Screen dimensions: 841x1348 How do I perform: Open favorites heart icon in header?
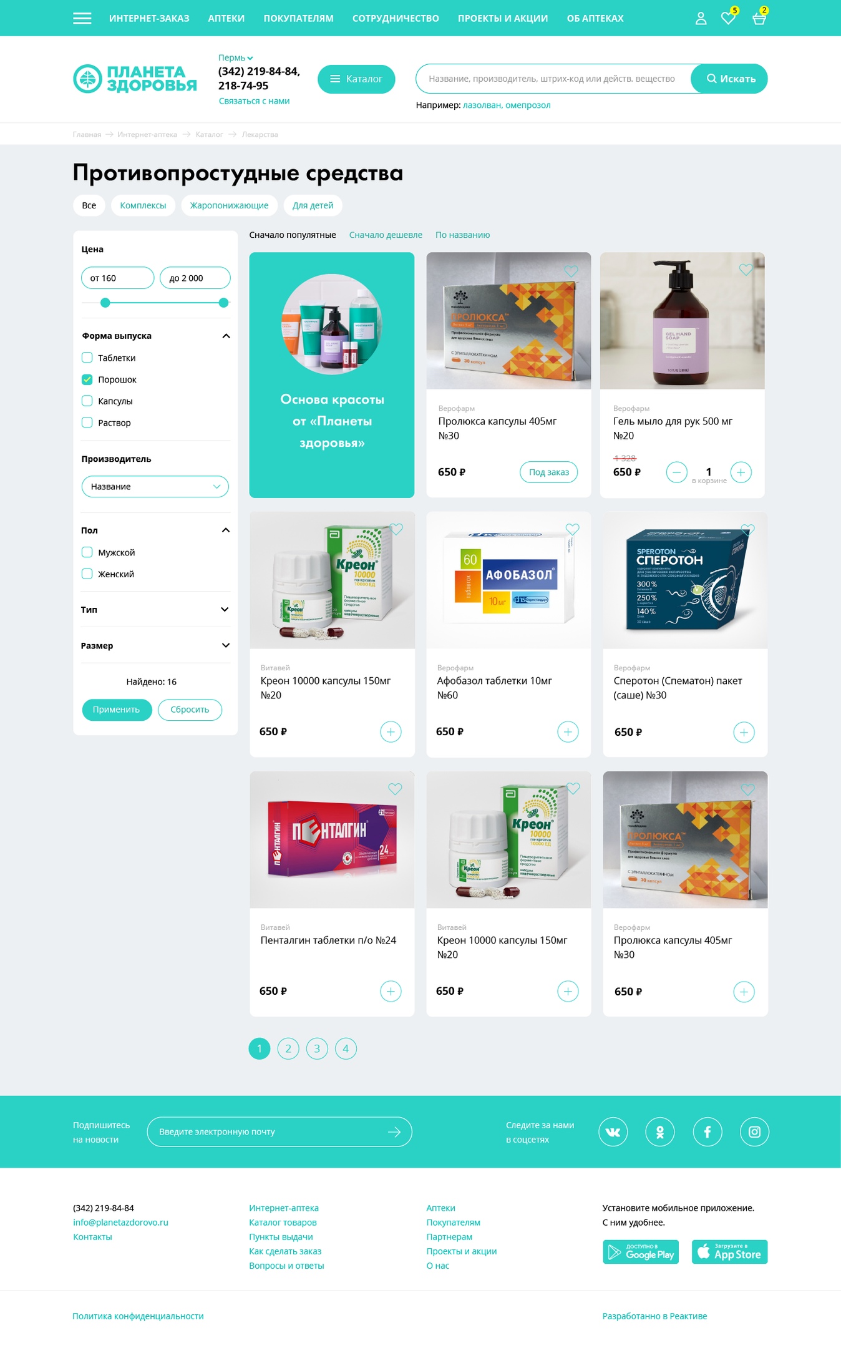coord(727,18)
